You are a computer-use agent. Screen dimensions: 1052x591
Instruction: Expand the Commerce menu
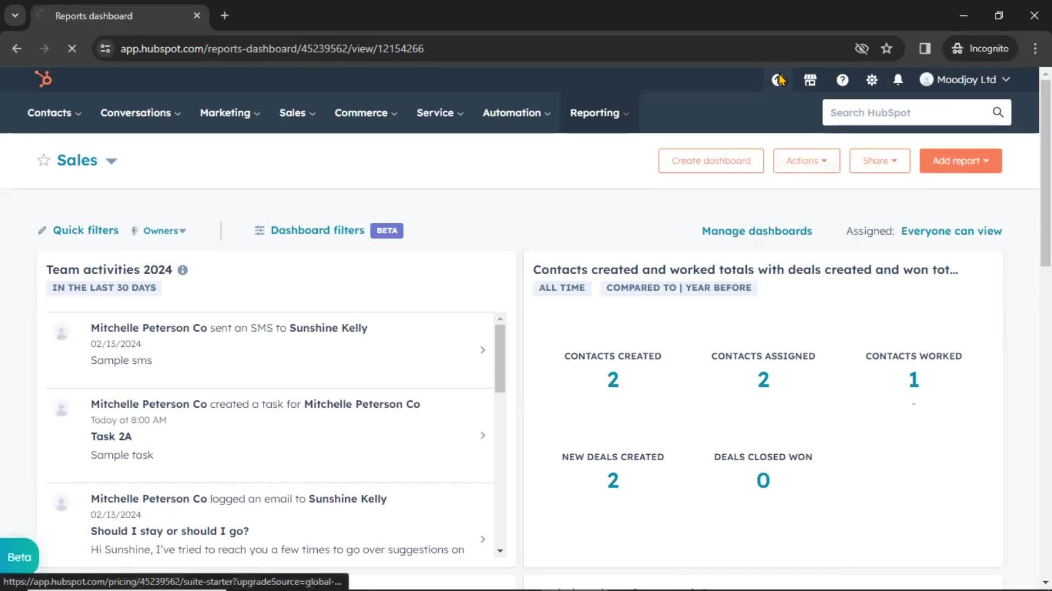(x=365, y=113)
